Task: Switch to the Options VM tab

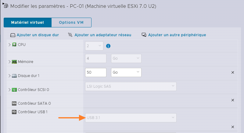Action: click(71, 23)
